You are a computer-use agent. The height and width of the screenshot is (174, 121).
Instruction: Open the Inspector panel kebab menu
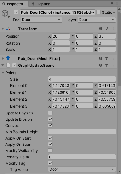pyautogui.click(x=117, y=3)
